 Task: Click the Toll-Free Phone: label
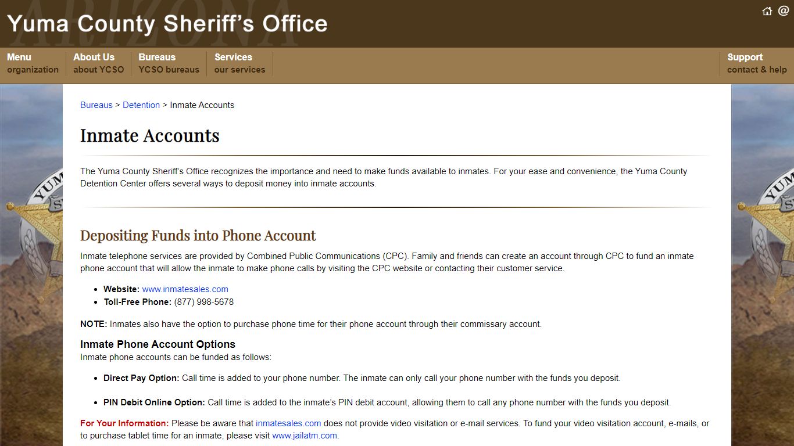(138, 302)
